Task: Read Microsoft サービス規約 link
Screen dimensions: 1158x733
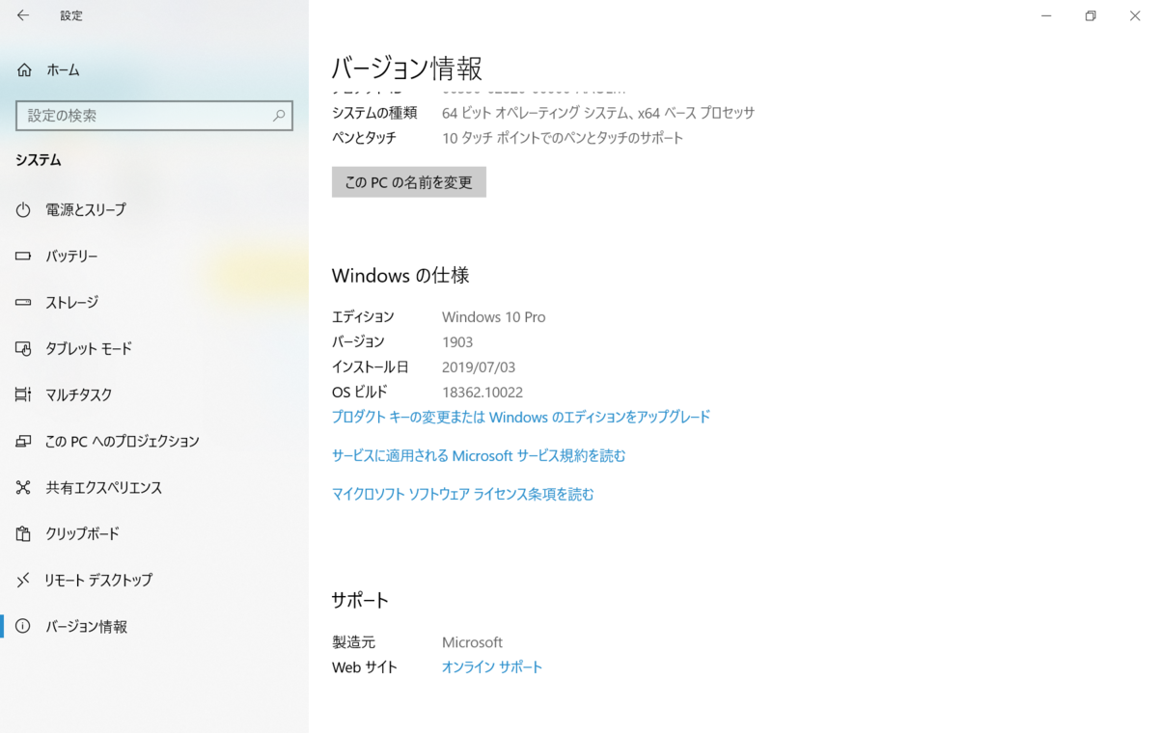Action: [479, 455]
